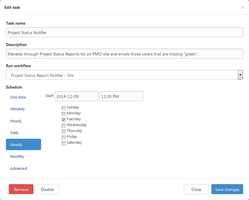Click the Save changes button

pyautogui.click(x=227, y=189)
